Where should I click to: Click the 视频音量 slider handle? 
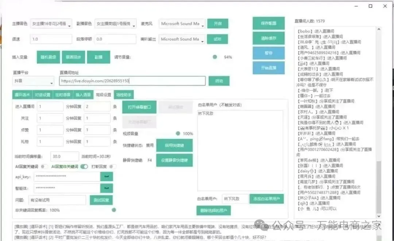pos(178,133)
